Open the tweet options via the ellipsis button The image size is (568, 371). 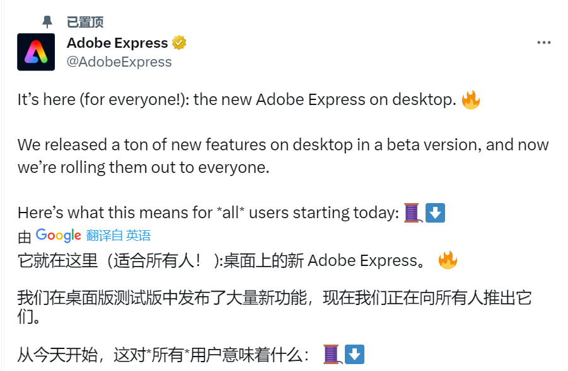click(x=543, y=42)
